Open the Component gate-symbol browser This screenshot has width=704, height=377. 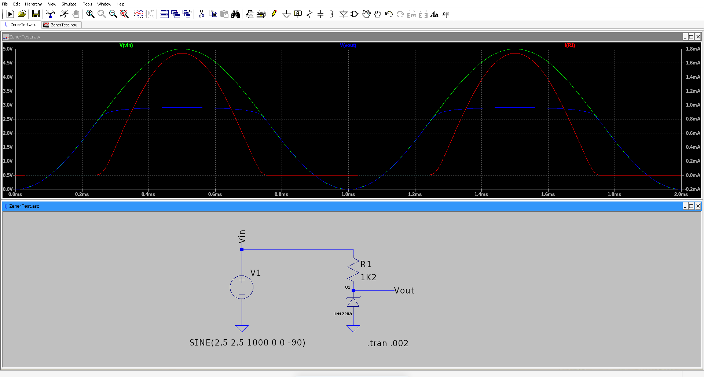355,14
